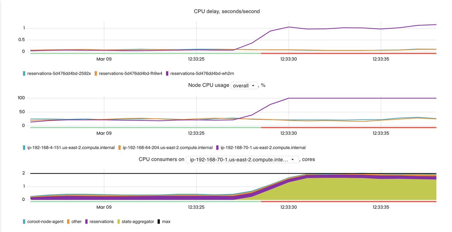Click the purple swatch for ip-192-168-70-1 node
The image size is (452, 232).
pos(218,147)
